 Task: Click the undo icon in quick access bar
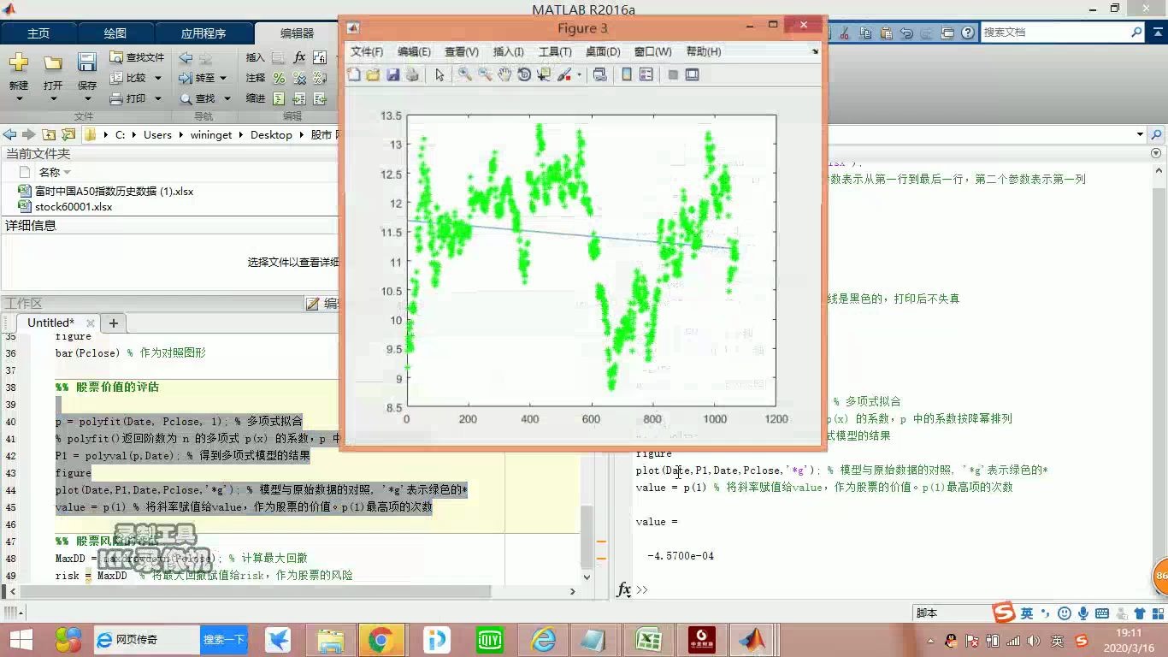pos(906,33)
